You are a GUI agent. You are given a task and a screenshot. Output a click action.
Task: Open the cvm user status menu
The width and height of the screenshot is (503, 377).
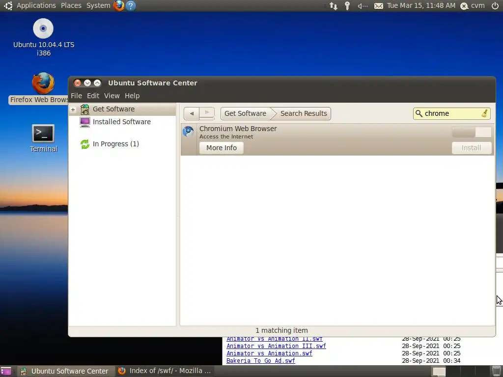point(473,6)
